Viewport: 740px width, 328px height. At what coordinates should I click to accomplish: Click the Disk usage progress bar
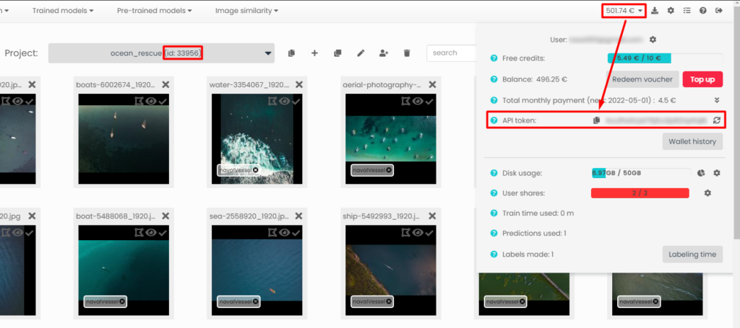coord(642,173)
